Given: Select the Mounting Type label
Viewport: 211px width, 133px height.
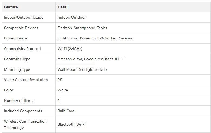Looking at the screenshot, I should (x=17, y=69).
